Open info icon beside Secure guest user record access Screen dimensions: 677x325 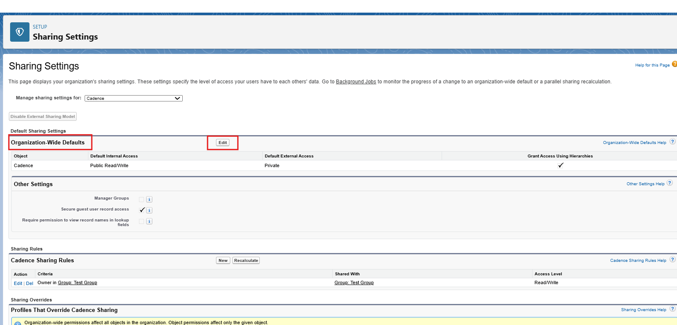[x=149, y=210]
